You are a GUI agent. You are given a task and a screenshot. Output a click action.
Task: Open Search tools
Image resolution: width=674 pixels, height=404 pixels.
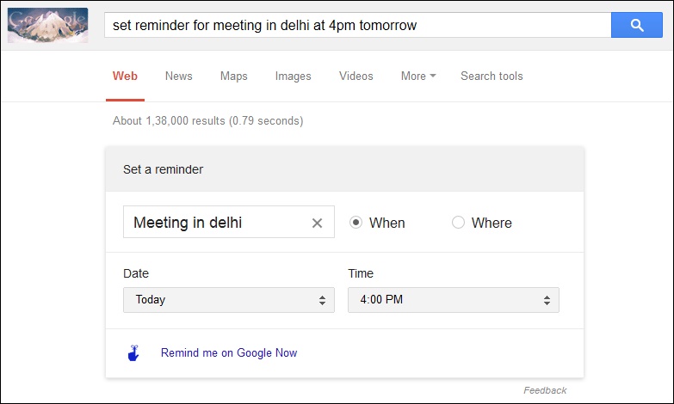(492, 76)
